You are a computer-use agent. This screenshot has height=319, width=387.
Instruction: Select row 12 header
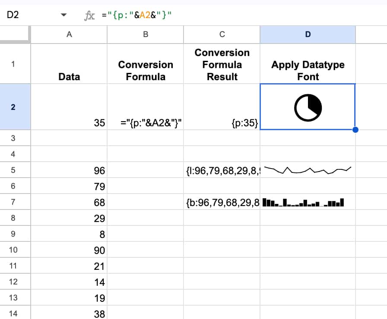pyautogui.click(x=15, y=281)
